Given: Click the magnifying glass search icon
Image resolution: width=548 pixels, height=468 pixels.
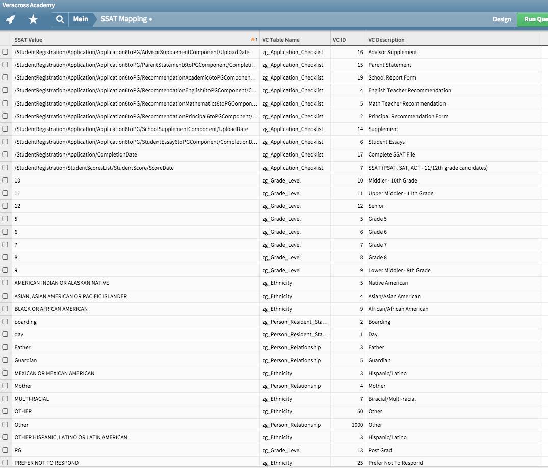Looking at the screenshot, I should (60, 19).
